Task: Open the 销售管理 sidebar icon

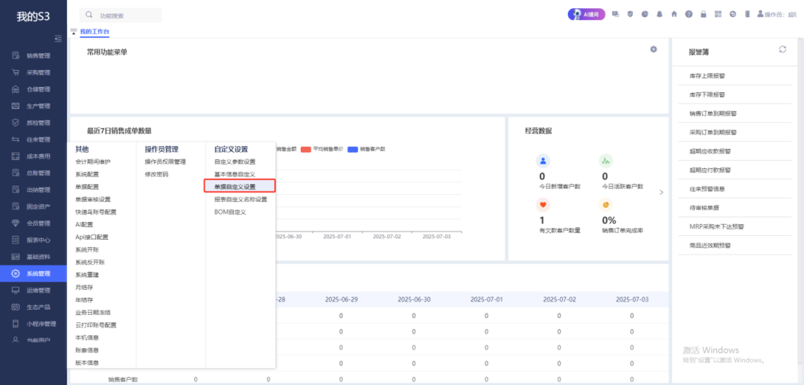Action: point(16,55)
